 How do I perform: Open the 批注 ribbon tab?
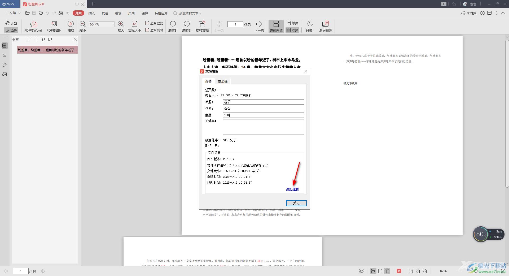pyautogui.click(x=105, y=13)
